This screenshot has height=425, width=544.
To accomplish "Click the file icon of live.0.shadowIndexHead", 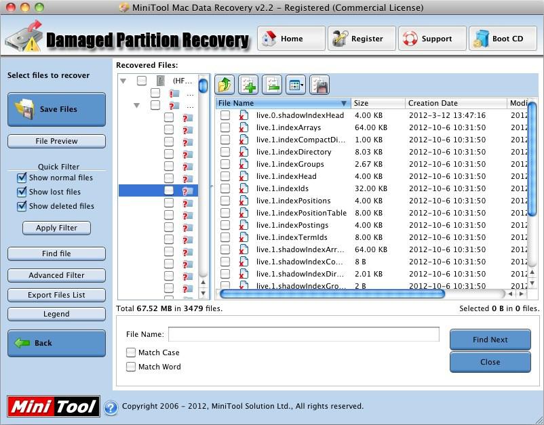I will pyautogui.click(x=244, y=115).
